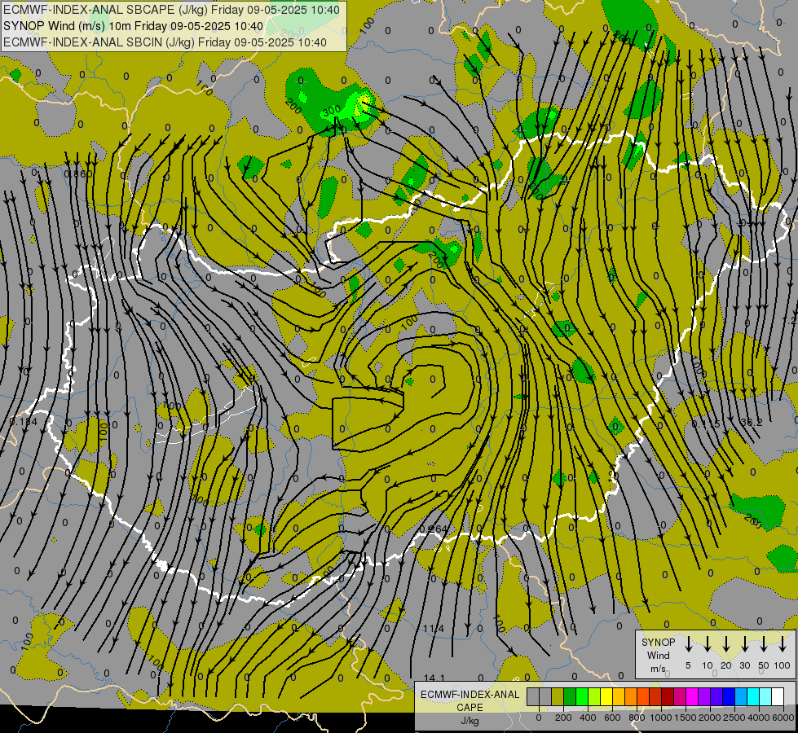Click the '2000' tick label on CAPE scale

click(710, 718)
